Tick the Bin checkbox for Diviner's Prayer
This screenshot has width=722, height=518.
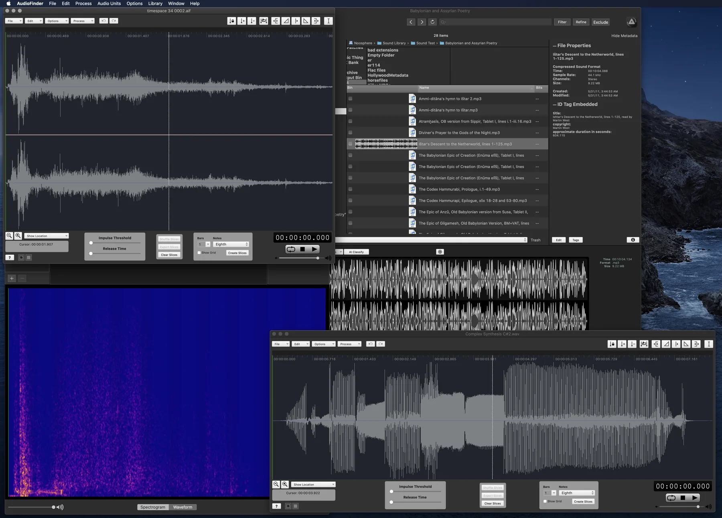[x=350, y=132]
